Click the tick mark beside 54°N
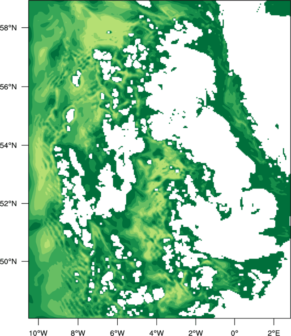The image size is (291, 336). (25, 145)
